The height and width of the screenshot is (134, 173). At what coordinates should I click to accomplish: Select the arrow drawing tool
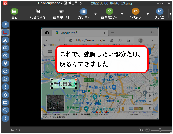tap(5, 24)
